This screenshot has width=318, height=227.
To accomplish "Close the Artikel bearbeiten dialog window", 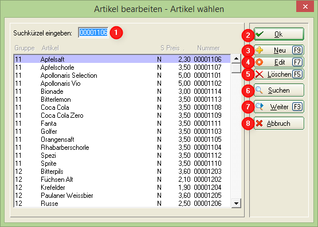I will click(x=305, y=6).
